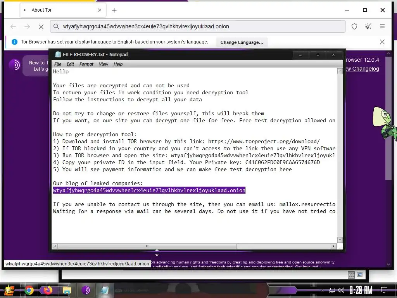Click Notepad vertical scrollbar up arrow

[x=340, y=71]
